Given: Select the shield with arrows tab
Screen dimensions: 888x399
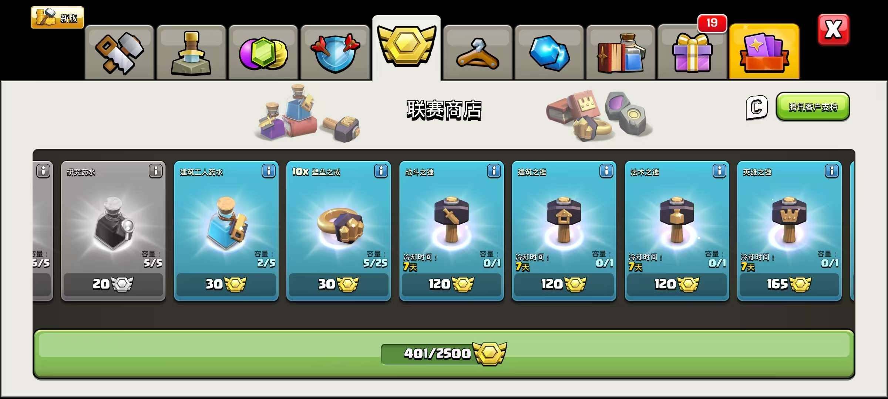Looking at the screenshot, I should tap(335, 52).
